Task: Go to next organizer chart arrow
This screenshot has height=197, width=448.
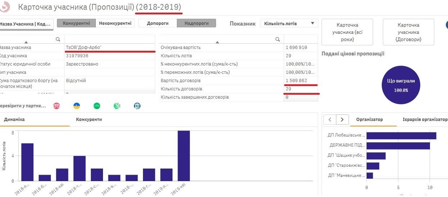Action: [x=342, y=120]
